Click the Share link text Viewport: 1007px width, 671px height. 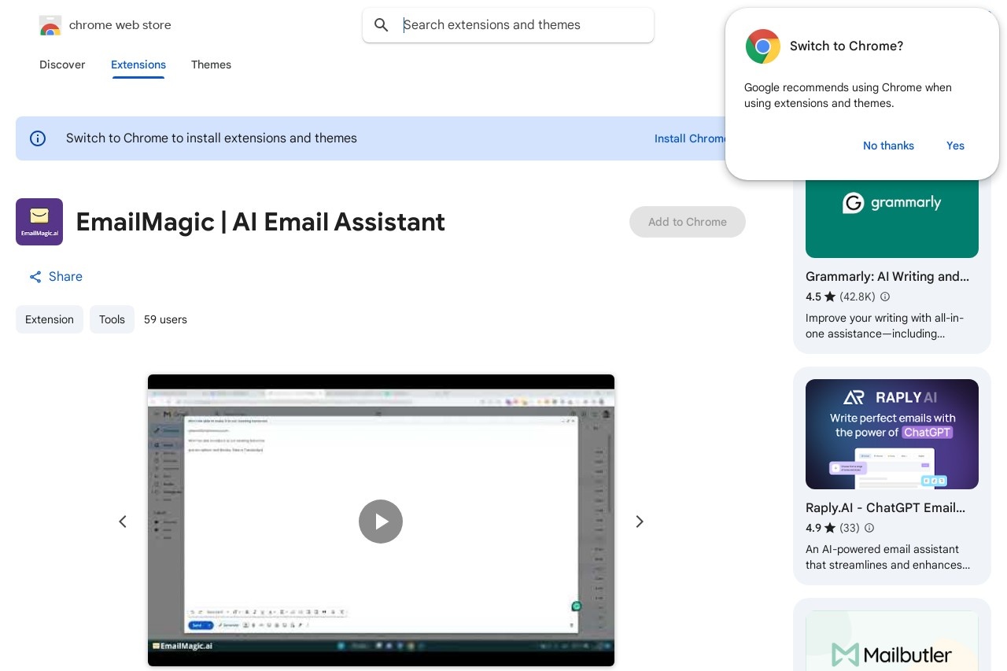click(x=65, y=277)
